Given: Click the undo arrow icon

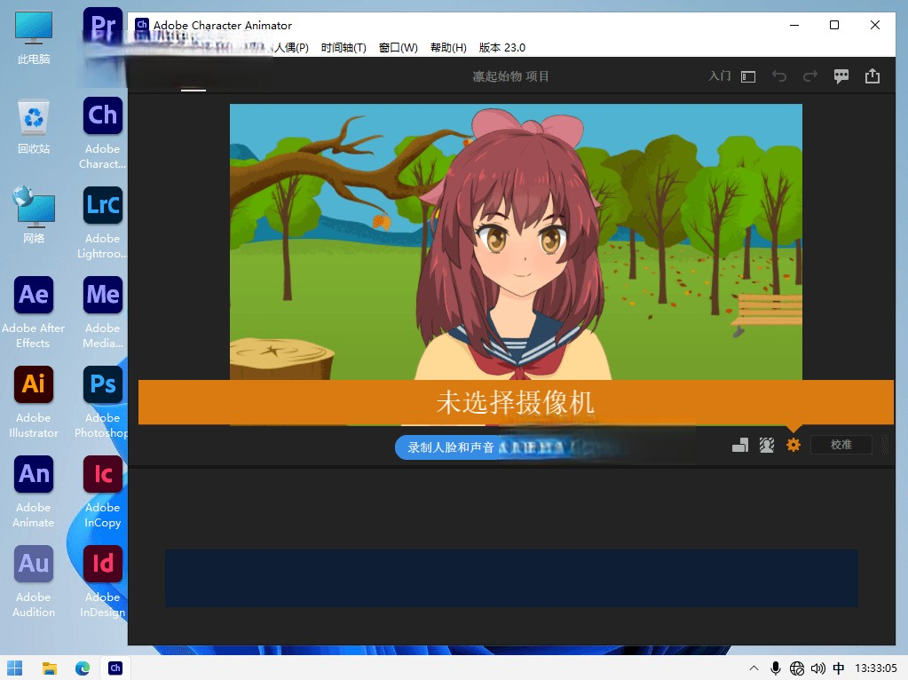Looking at the screenshot, I should click(779, 76).
